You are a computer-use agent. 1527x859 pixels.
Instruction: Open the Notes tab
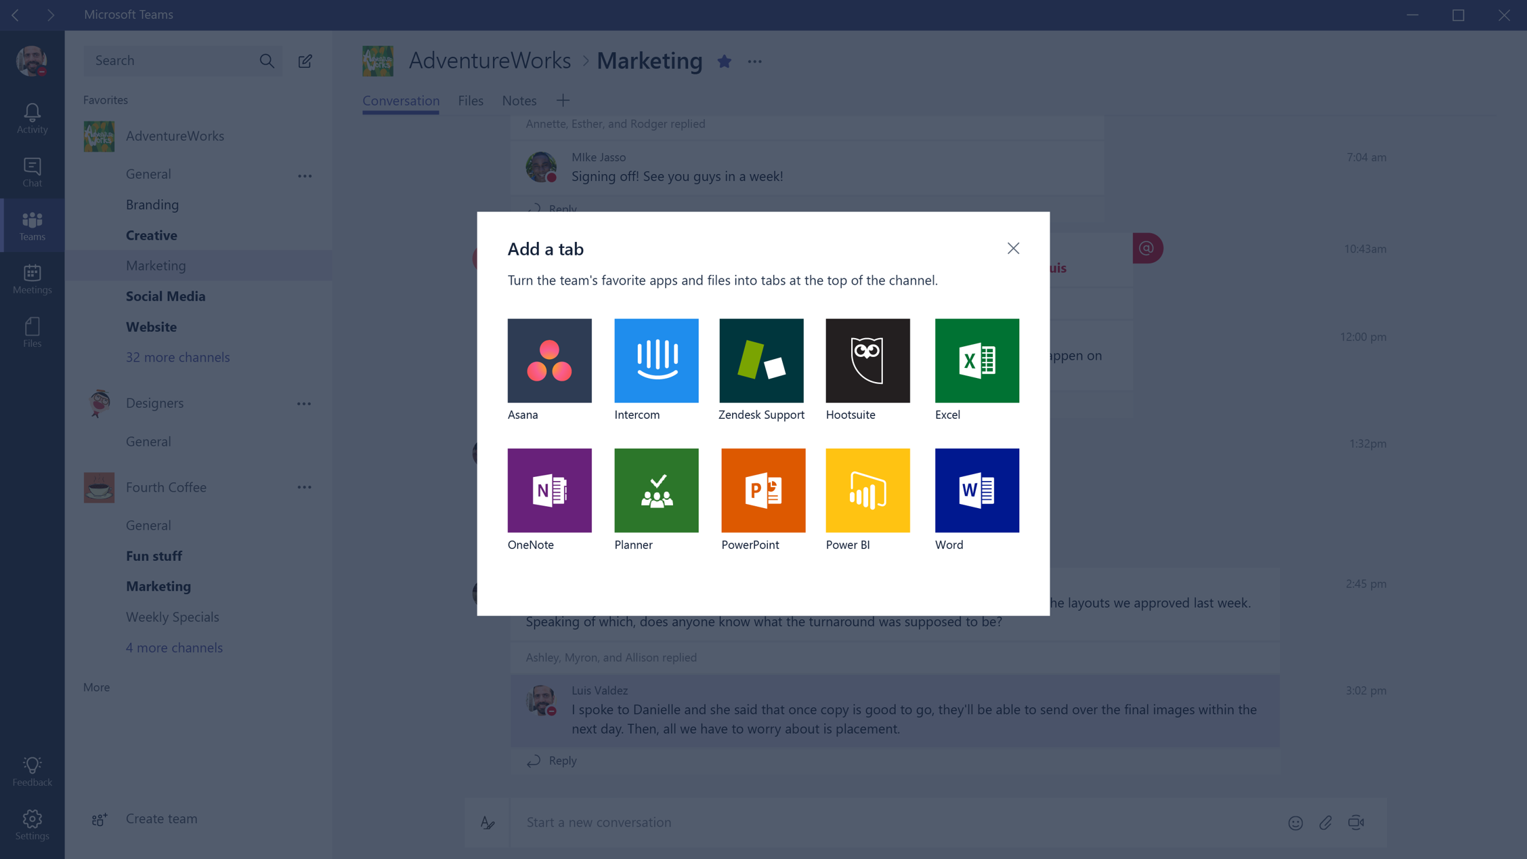519,100
